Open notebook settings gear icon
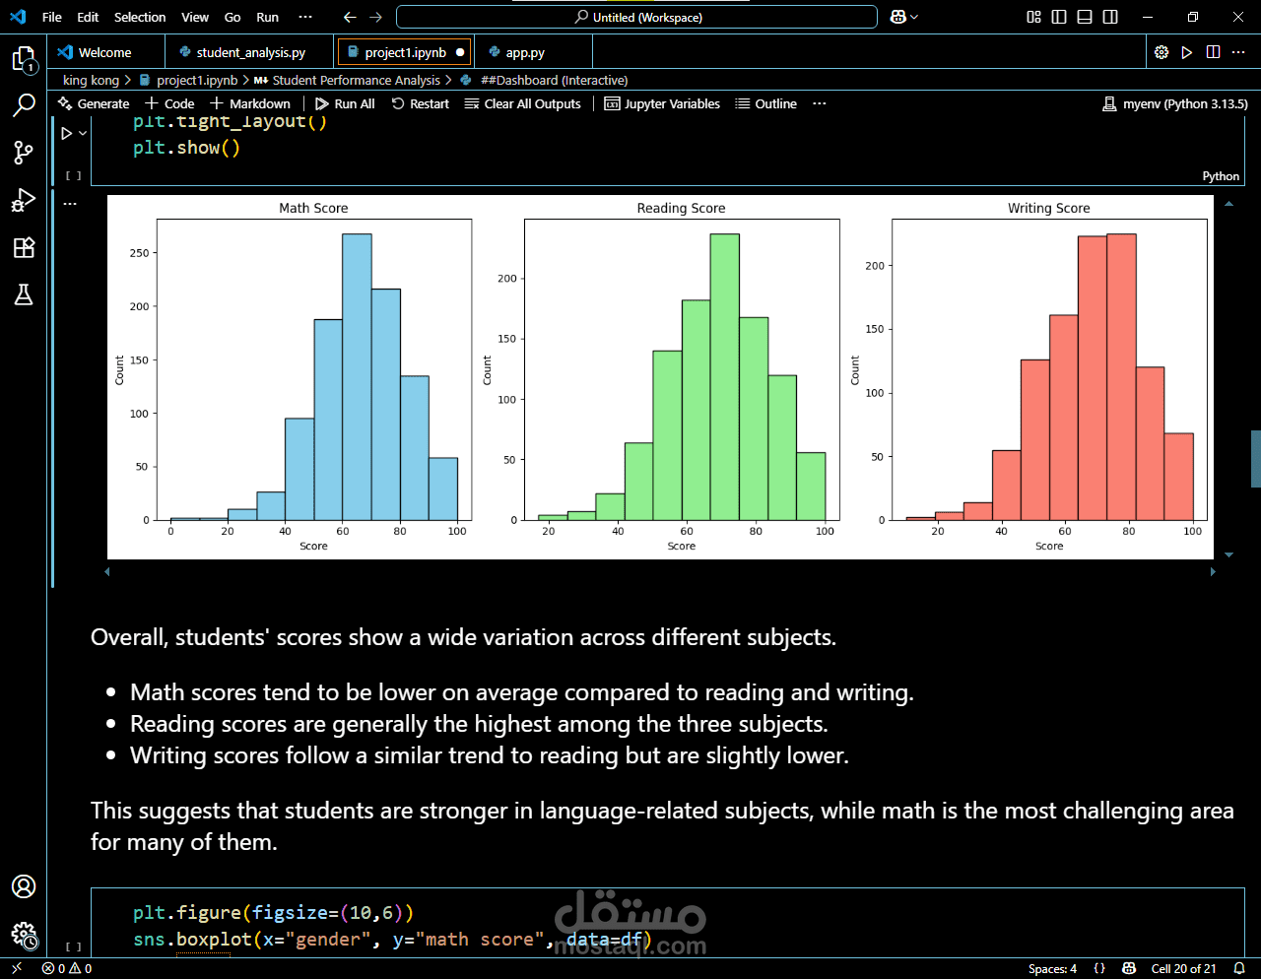The width and height of the screenshot is (1261, 979). click(x=1161, y=52)
